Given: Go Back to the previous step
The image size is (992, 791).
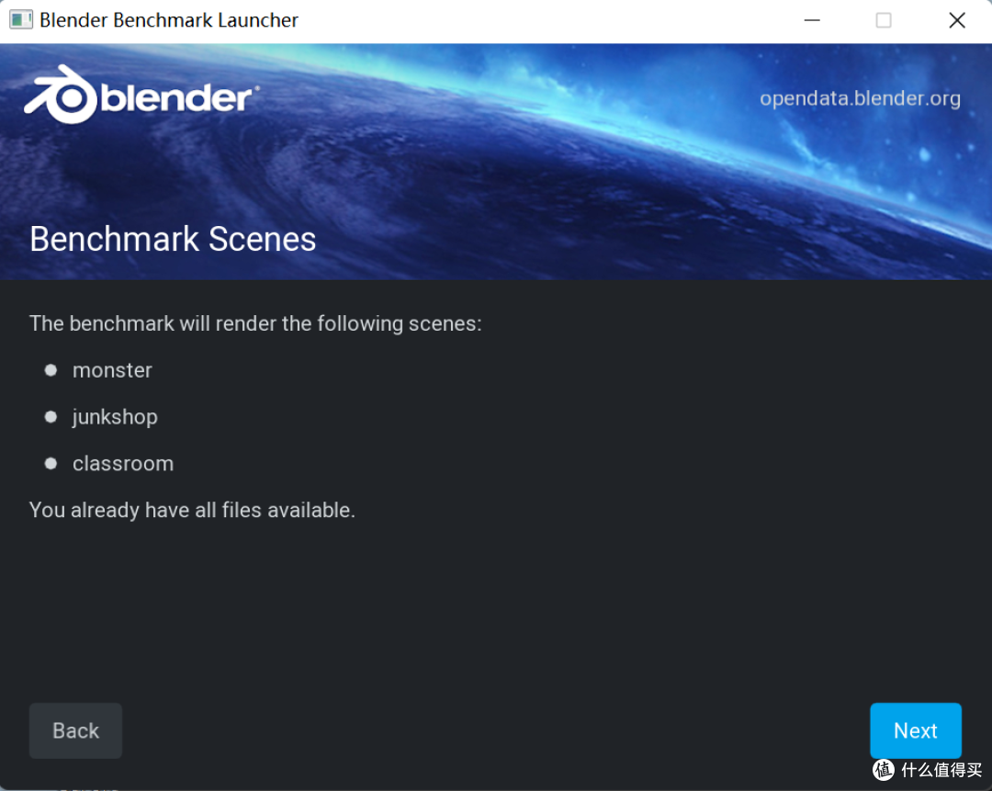Looking at the screenshot, I should coord(75,730).
